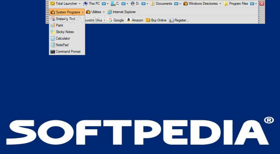Screen dimensions: 280x154
Task: Expand the dropdown arrow after Program Files
Action: click(x=256, y=4)
